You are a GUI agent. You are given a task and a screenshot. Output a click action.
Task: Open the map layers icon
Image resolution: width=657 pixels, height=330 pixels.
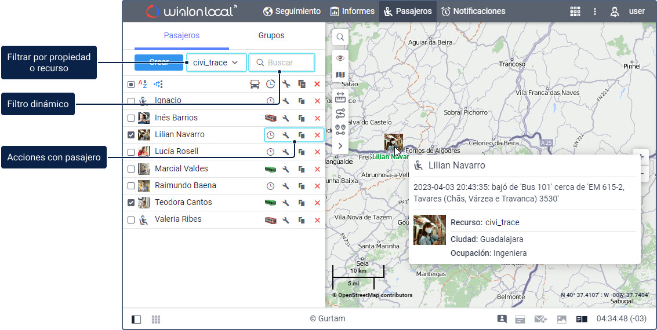pos(340,75)
